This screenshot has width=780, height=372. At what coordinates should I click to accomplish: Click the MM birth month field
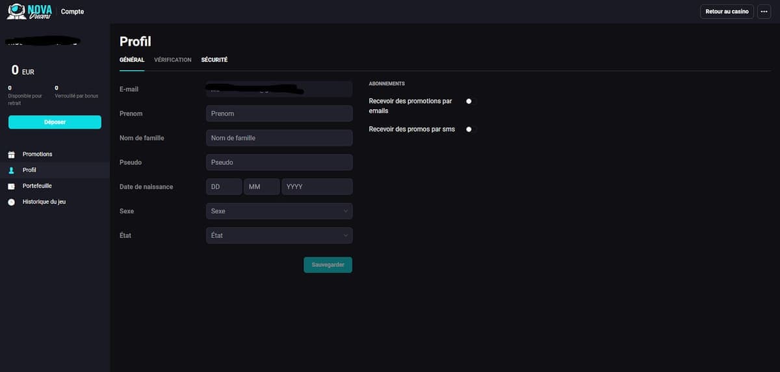click(x=261, y=187)
